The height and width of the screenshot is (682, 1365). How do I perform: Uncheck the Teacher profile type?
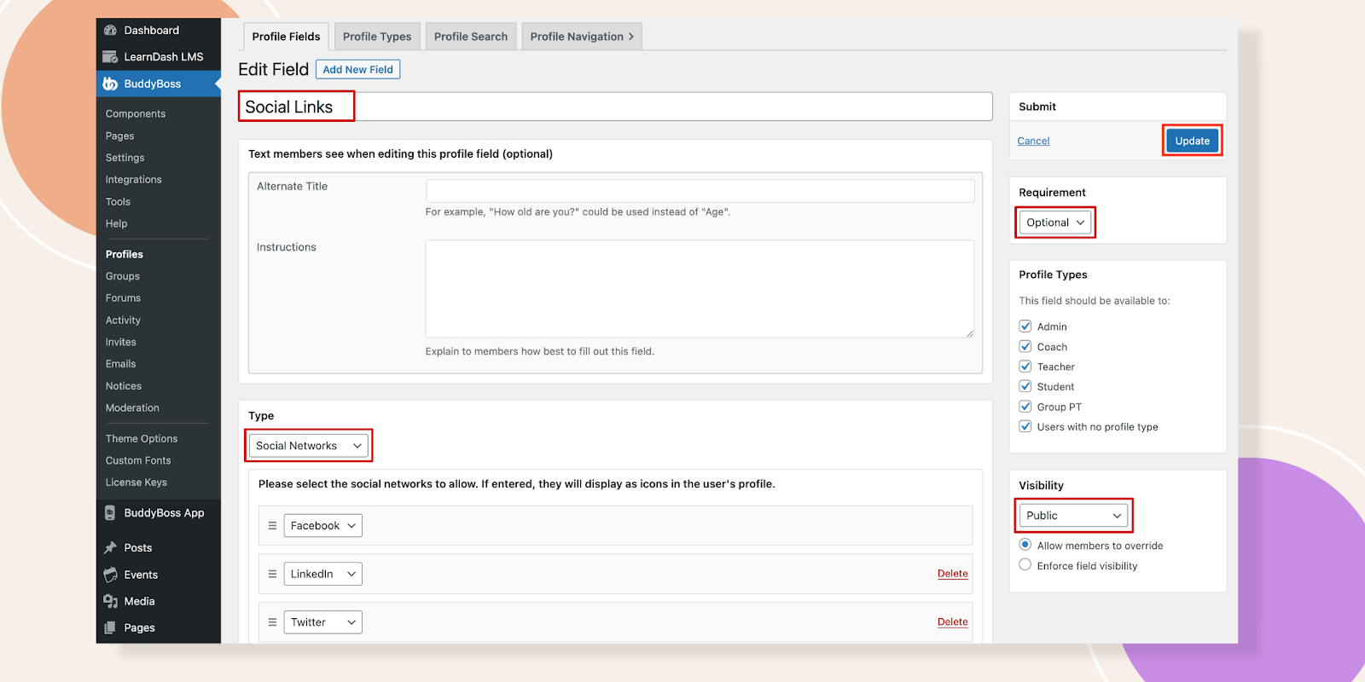(1025, 367)
